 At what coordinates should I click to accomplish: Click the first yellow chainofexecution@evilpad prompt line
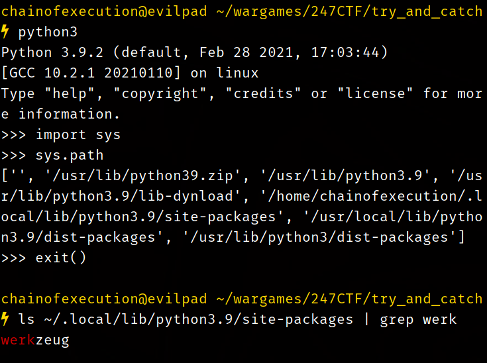(242, 11)
